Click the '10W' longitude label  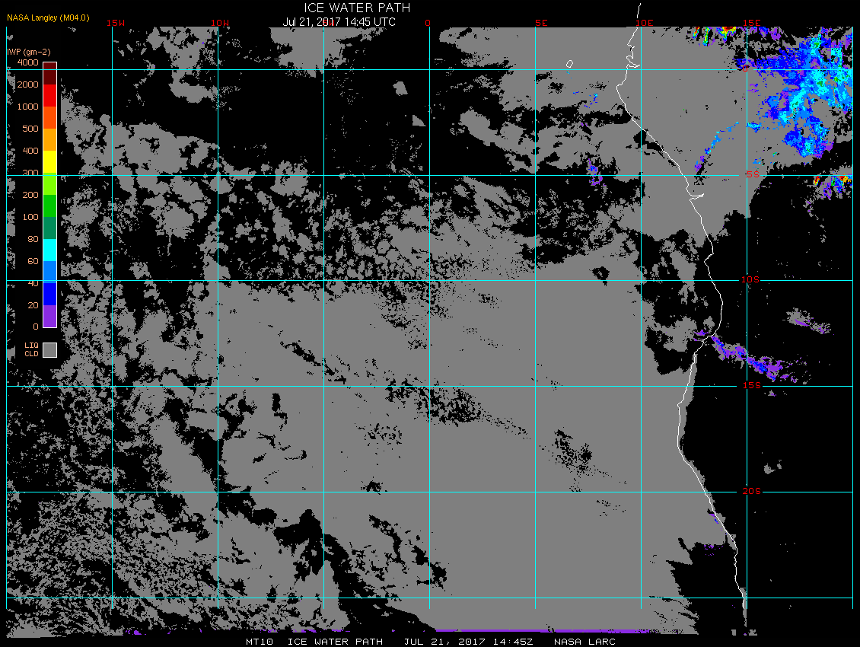pyautogui.click(x=220, y=23)
